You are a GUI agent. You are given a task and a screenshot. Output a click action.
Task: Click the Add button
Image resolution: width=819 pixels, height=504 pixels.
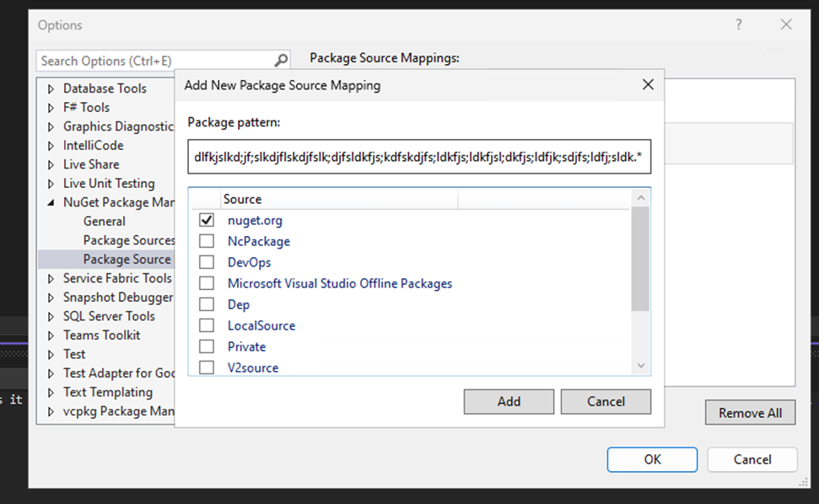tap(509, 401)
